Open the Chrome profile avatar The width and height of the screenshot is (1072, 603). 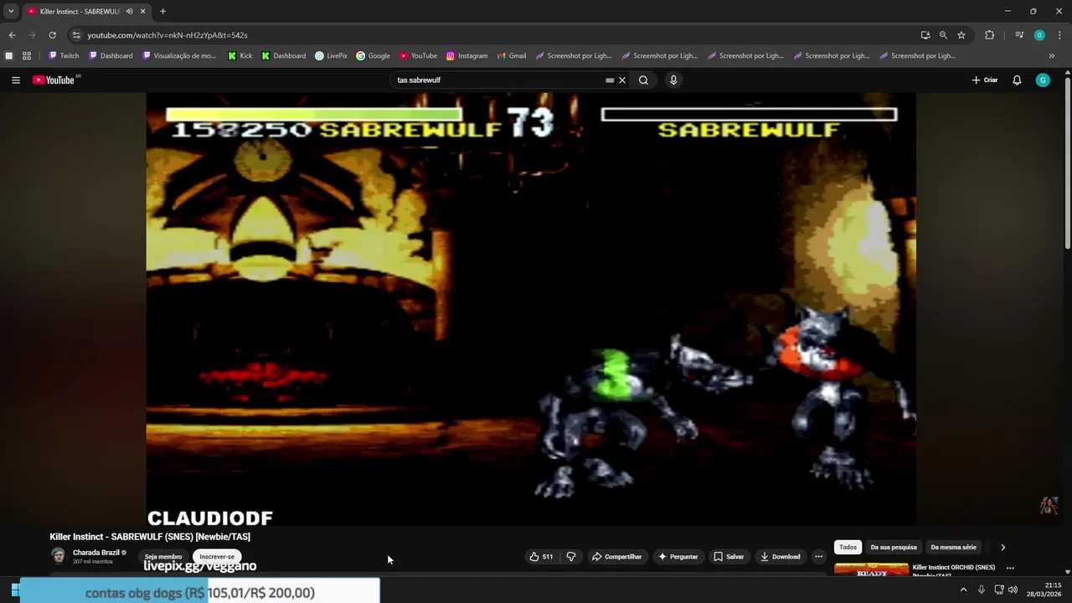click(1039, 35)
